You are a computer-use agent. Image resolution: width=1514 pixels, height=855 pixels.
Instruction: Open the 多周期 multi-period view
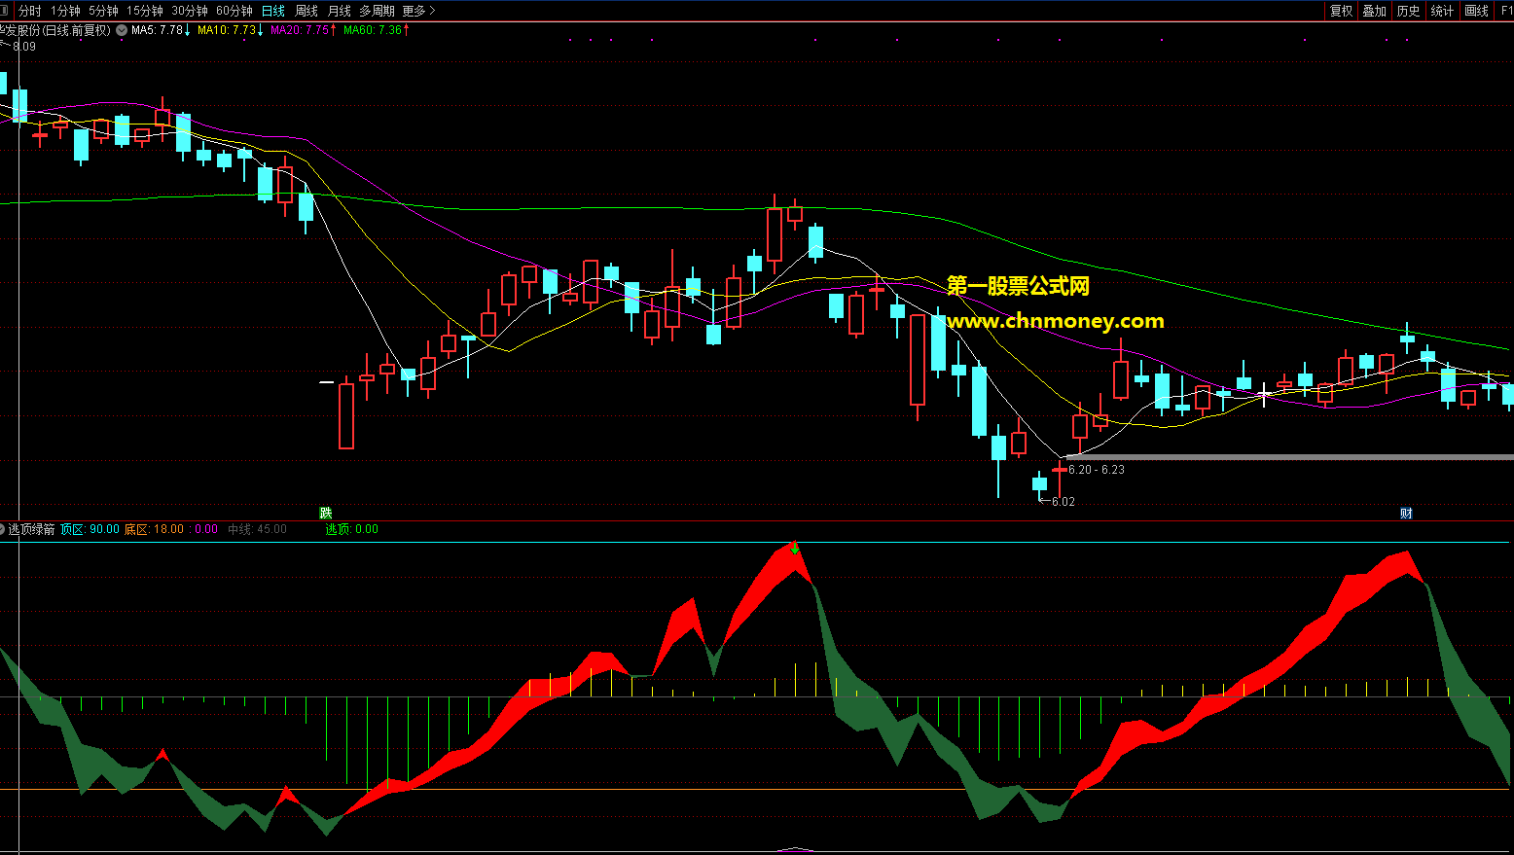click(x=378, y=11)
